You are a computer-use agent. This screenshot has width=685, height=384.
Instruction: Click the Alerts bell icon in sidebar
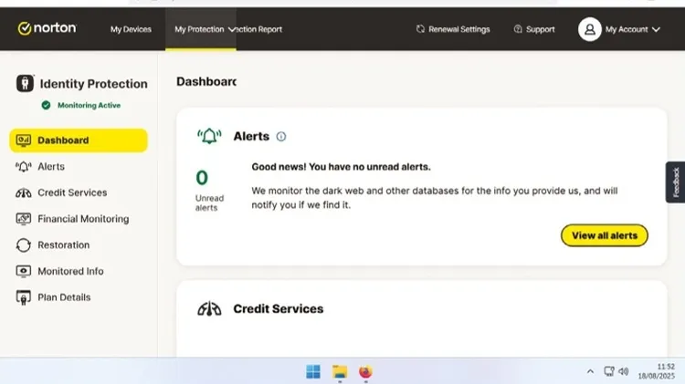[x=23, y=167]
